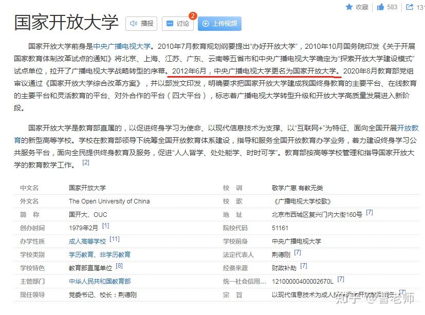Click the star icon next to 收藏

click(349, 7)
